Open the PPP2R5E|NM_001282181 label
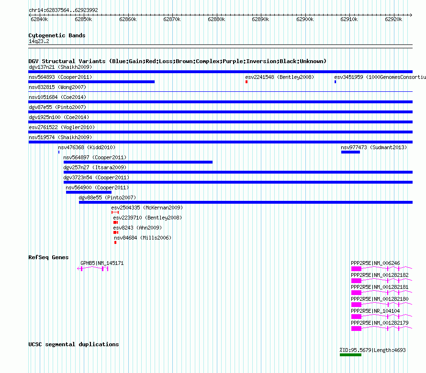The width and height of the screenshot is (426, 373). pyautogui.click(x=380, y=287)
